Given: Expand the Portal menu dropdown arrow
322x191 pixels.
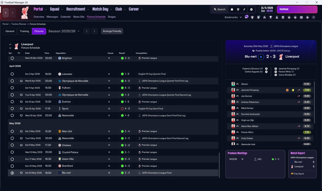Looking at the screenshot, I should pos(46,10).
